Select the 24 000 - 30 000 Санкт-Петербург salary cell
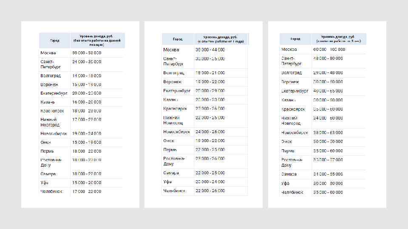Viewport: 408px width, 229px height. pyautogui.click(x=87, y=61)
